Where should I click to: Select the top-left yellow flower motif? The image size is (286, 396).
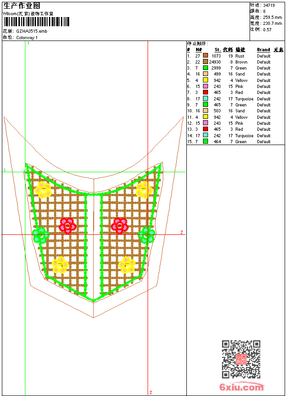[x=44, y=189]
